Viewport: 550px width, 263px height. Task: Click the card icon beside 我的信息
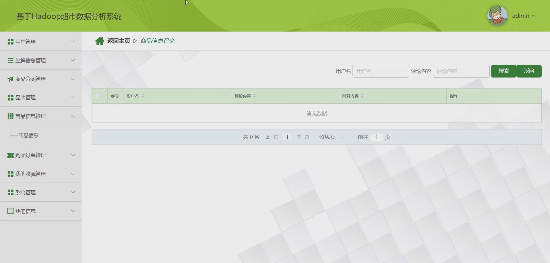tap(10, 211)
